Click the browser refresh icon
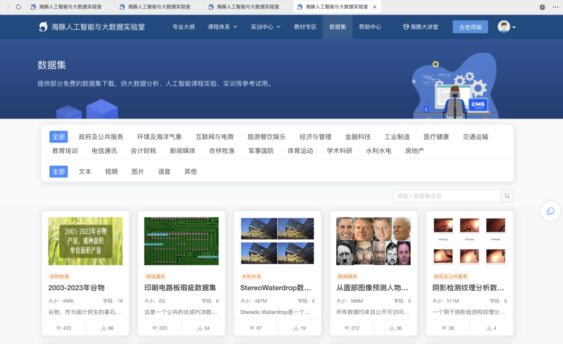The image size is (563, 344). click(x=19, y=7)
